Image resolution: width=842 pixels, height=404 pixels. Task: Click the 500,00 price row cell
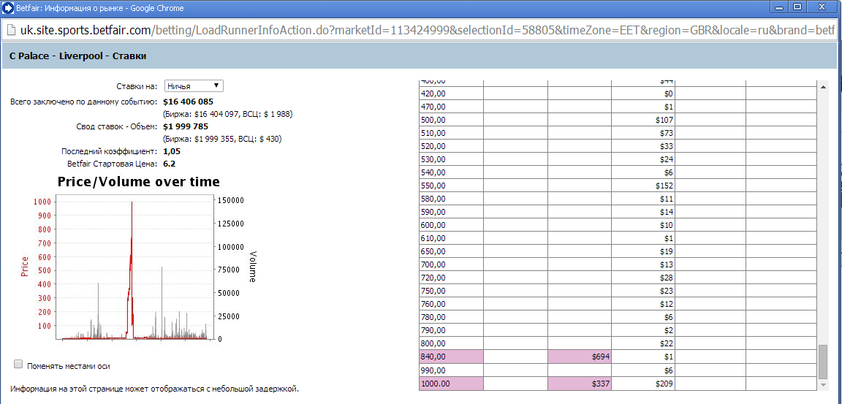451,120
